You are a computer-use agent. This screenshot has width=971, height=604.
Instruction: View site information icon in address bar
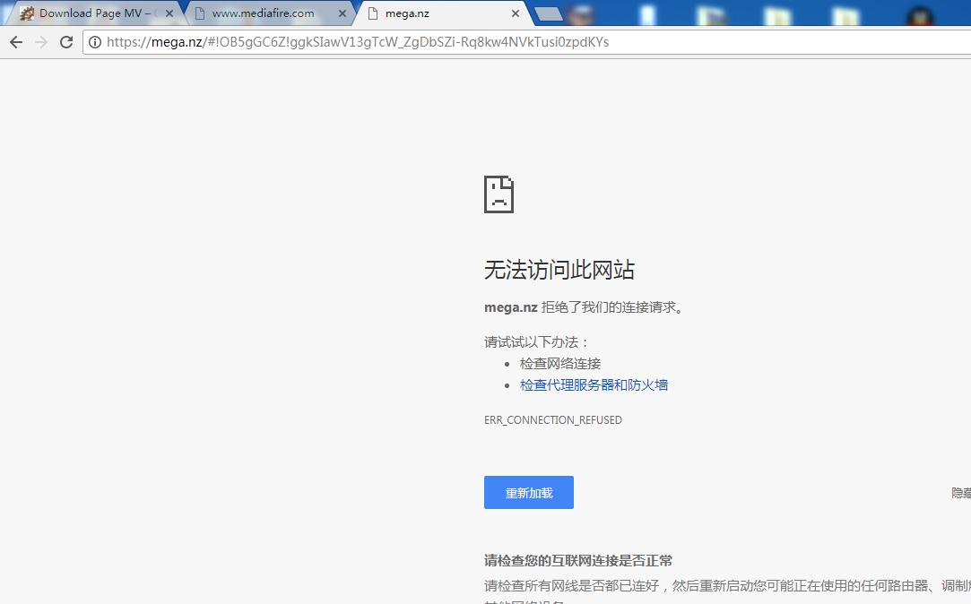coord(95,42)
